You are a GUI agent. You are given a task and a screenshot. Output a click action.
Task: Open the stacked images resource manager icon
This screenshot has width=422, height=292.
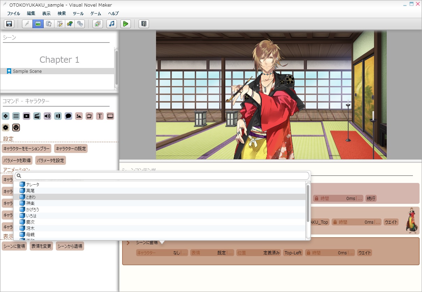[98, 24]
